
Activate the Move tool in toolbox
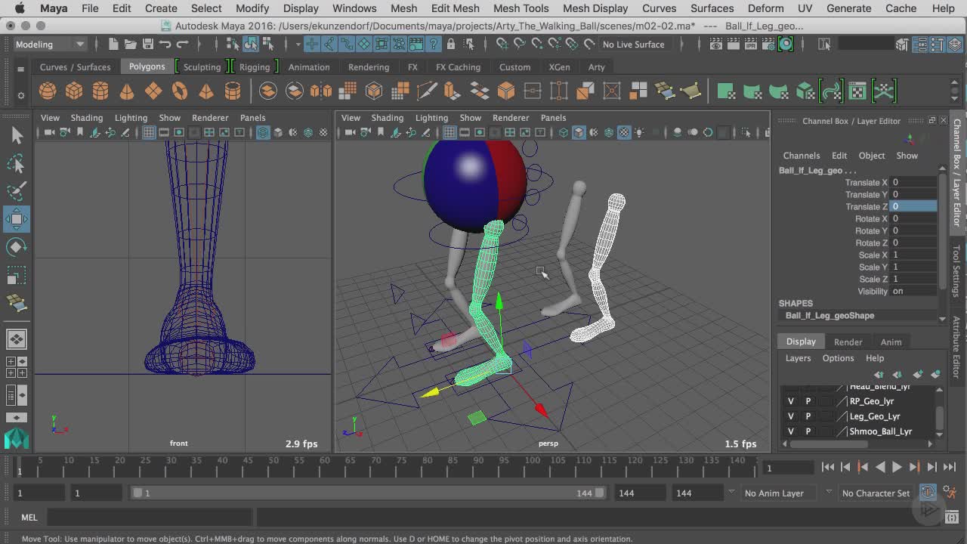(x=17, y=219)
